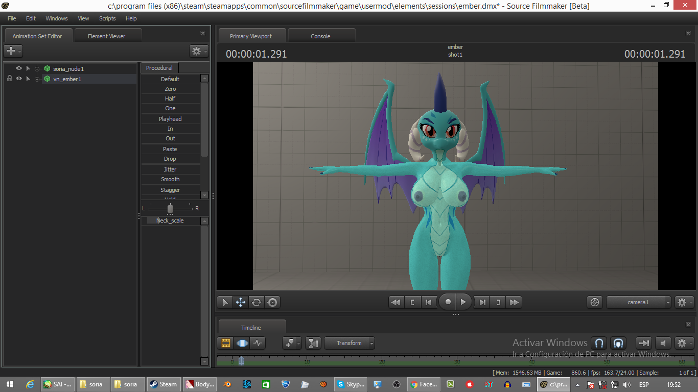Select the Primary Viewport tab

click(251, 36)
